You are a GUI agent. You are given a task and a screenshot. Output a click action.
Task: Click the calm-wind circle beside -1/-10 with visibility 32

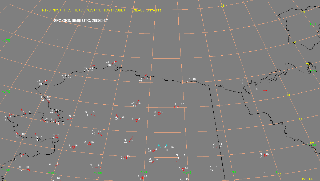coord(183,169)
